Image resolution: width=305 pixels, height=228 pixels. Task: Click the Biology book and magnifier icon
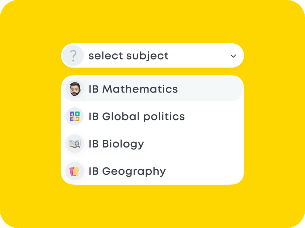tap(75, 144)
